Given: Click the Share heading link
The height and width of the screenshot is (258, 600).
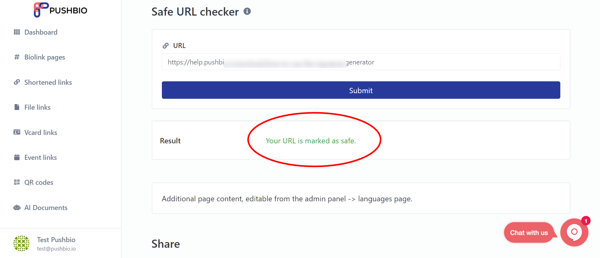Looking at the screenshot, I should click(166, 244).
